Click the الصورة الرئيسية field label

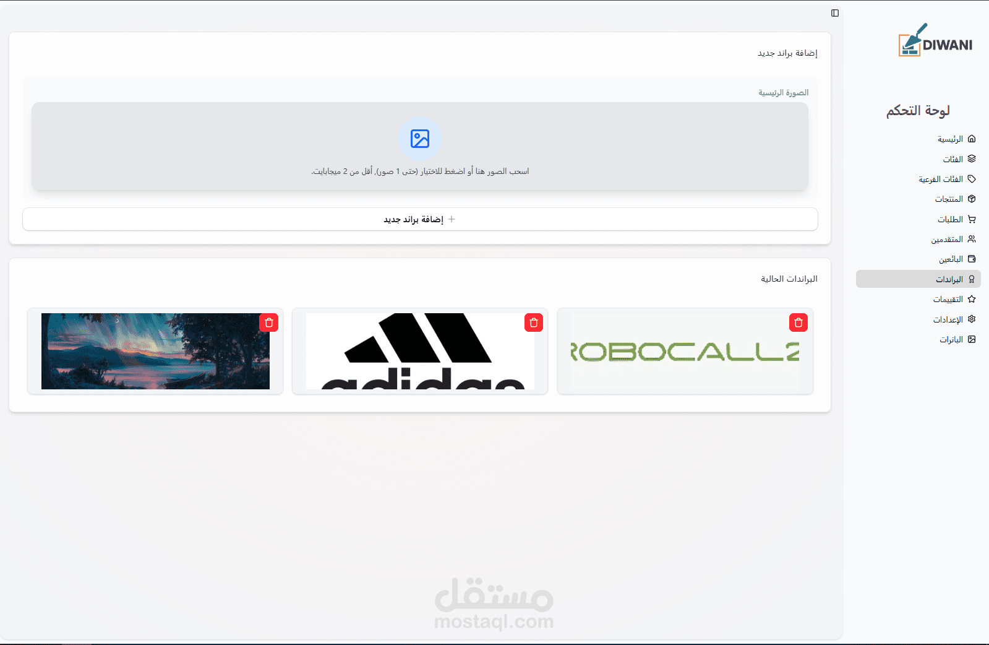click(x=784, y=93)
